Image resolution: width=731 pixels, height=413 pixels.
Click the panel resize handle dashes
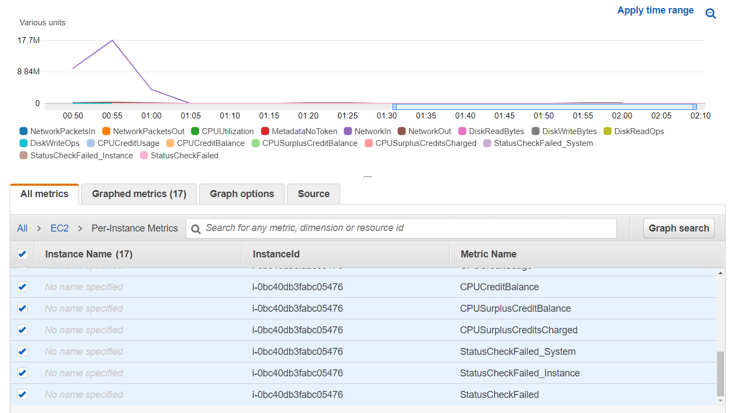click(x=368, y=177)
